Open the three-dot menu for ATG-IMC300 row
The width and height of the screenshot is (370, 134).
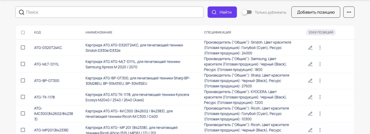[x=320, y=113]
